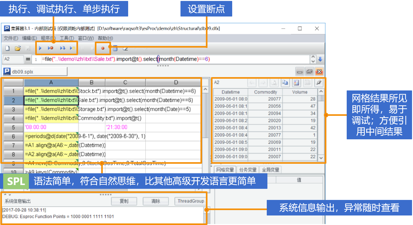Select cell A4 containing the Commodity.txt formula
Screen dimensions: 413x225
point(51,118)
